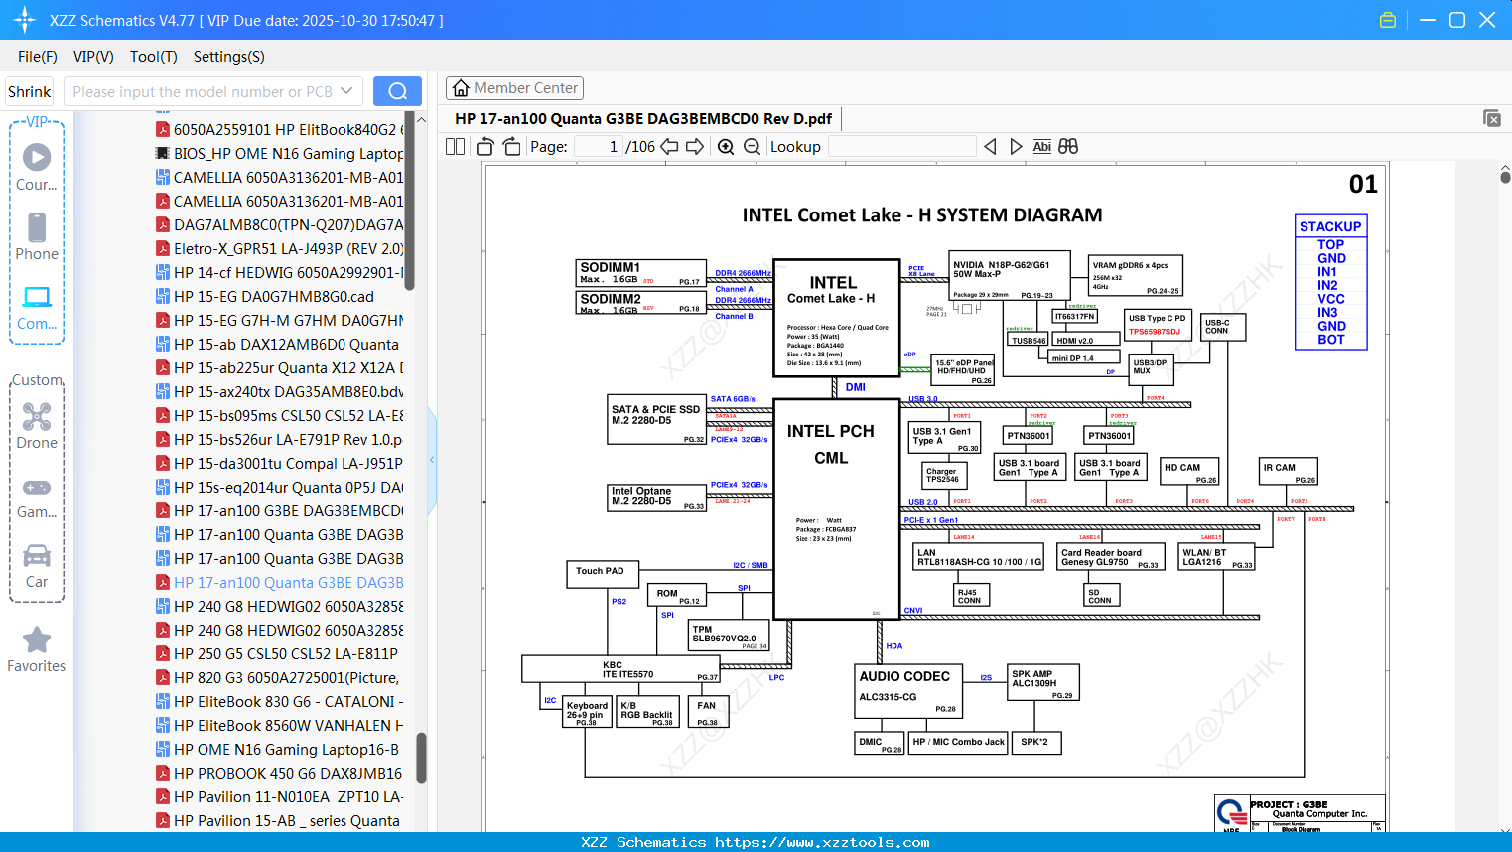
Task: Expand the model number dropdown arrow
Action: point(346,91)
